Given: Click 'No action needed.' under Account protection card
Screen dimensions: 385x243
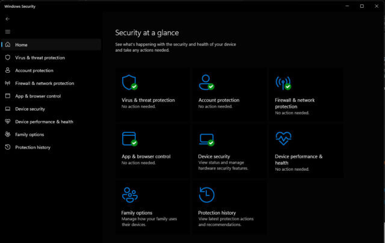Looking at the screenshot, I should tap(215, 106).
